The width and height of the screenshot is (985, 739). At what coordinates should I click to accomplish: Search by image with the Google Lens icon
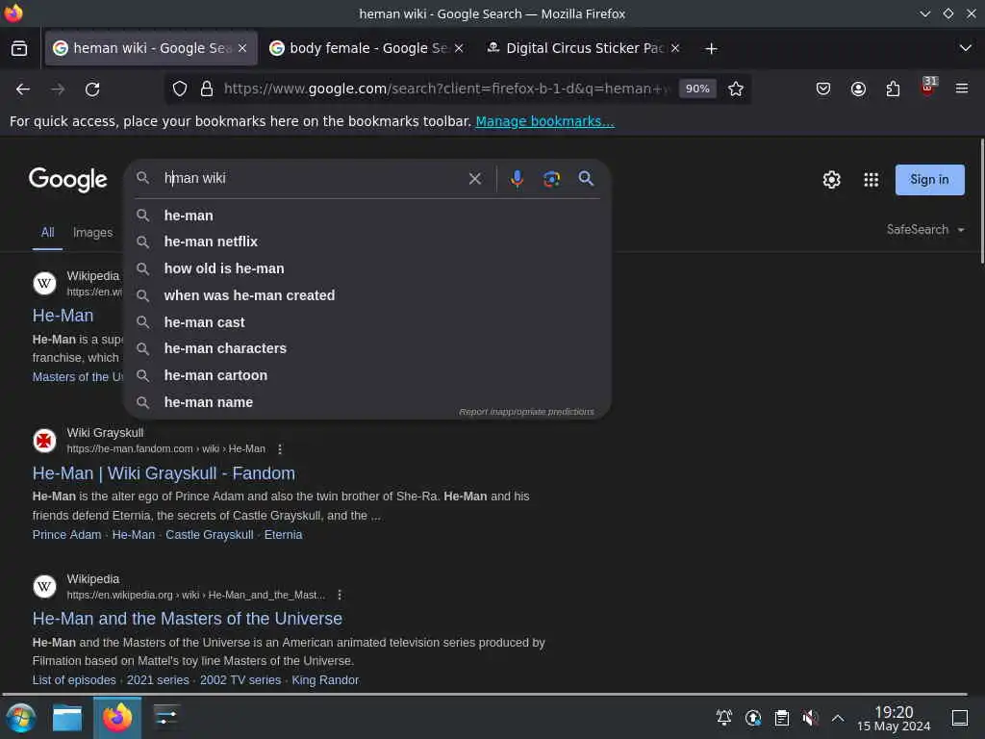pyautogui.click(x=551, y=179)
